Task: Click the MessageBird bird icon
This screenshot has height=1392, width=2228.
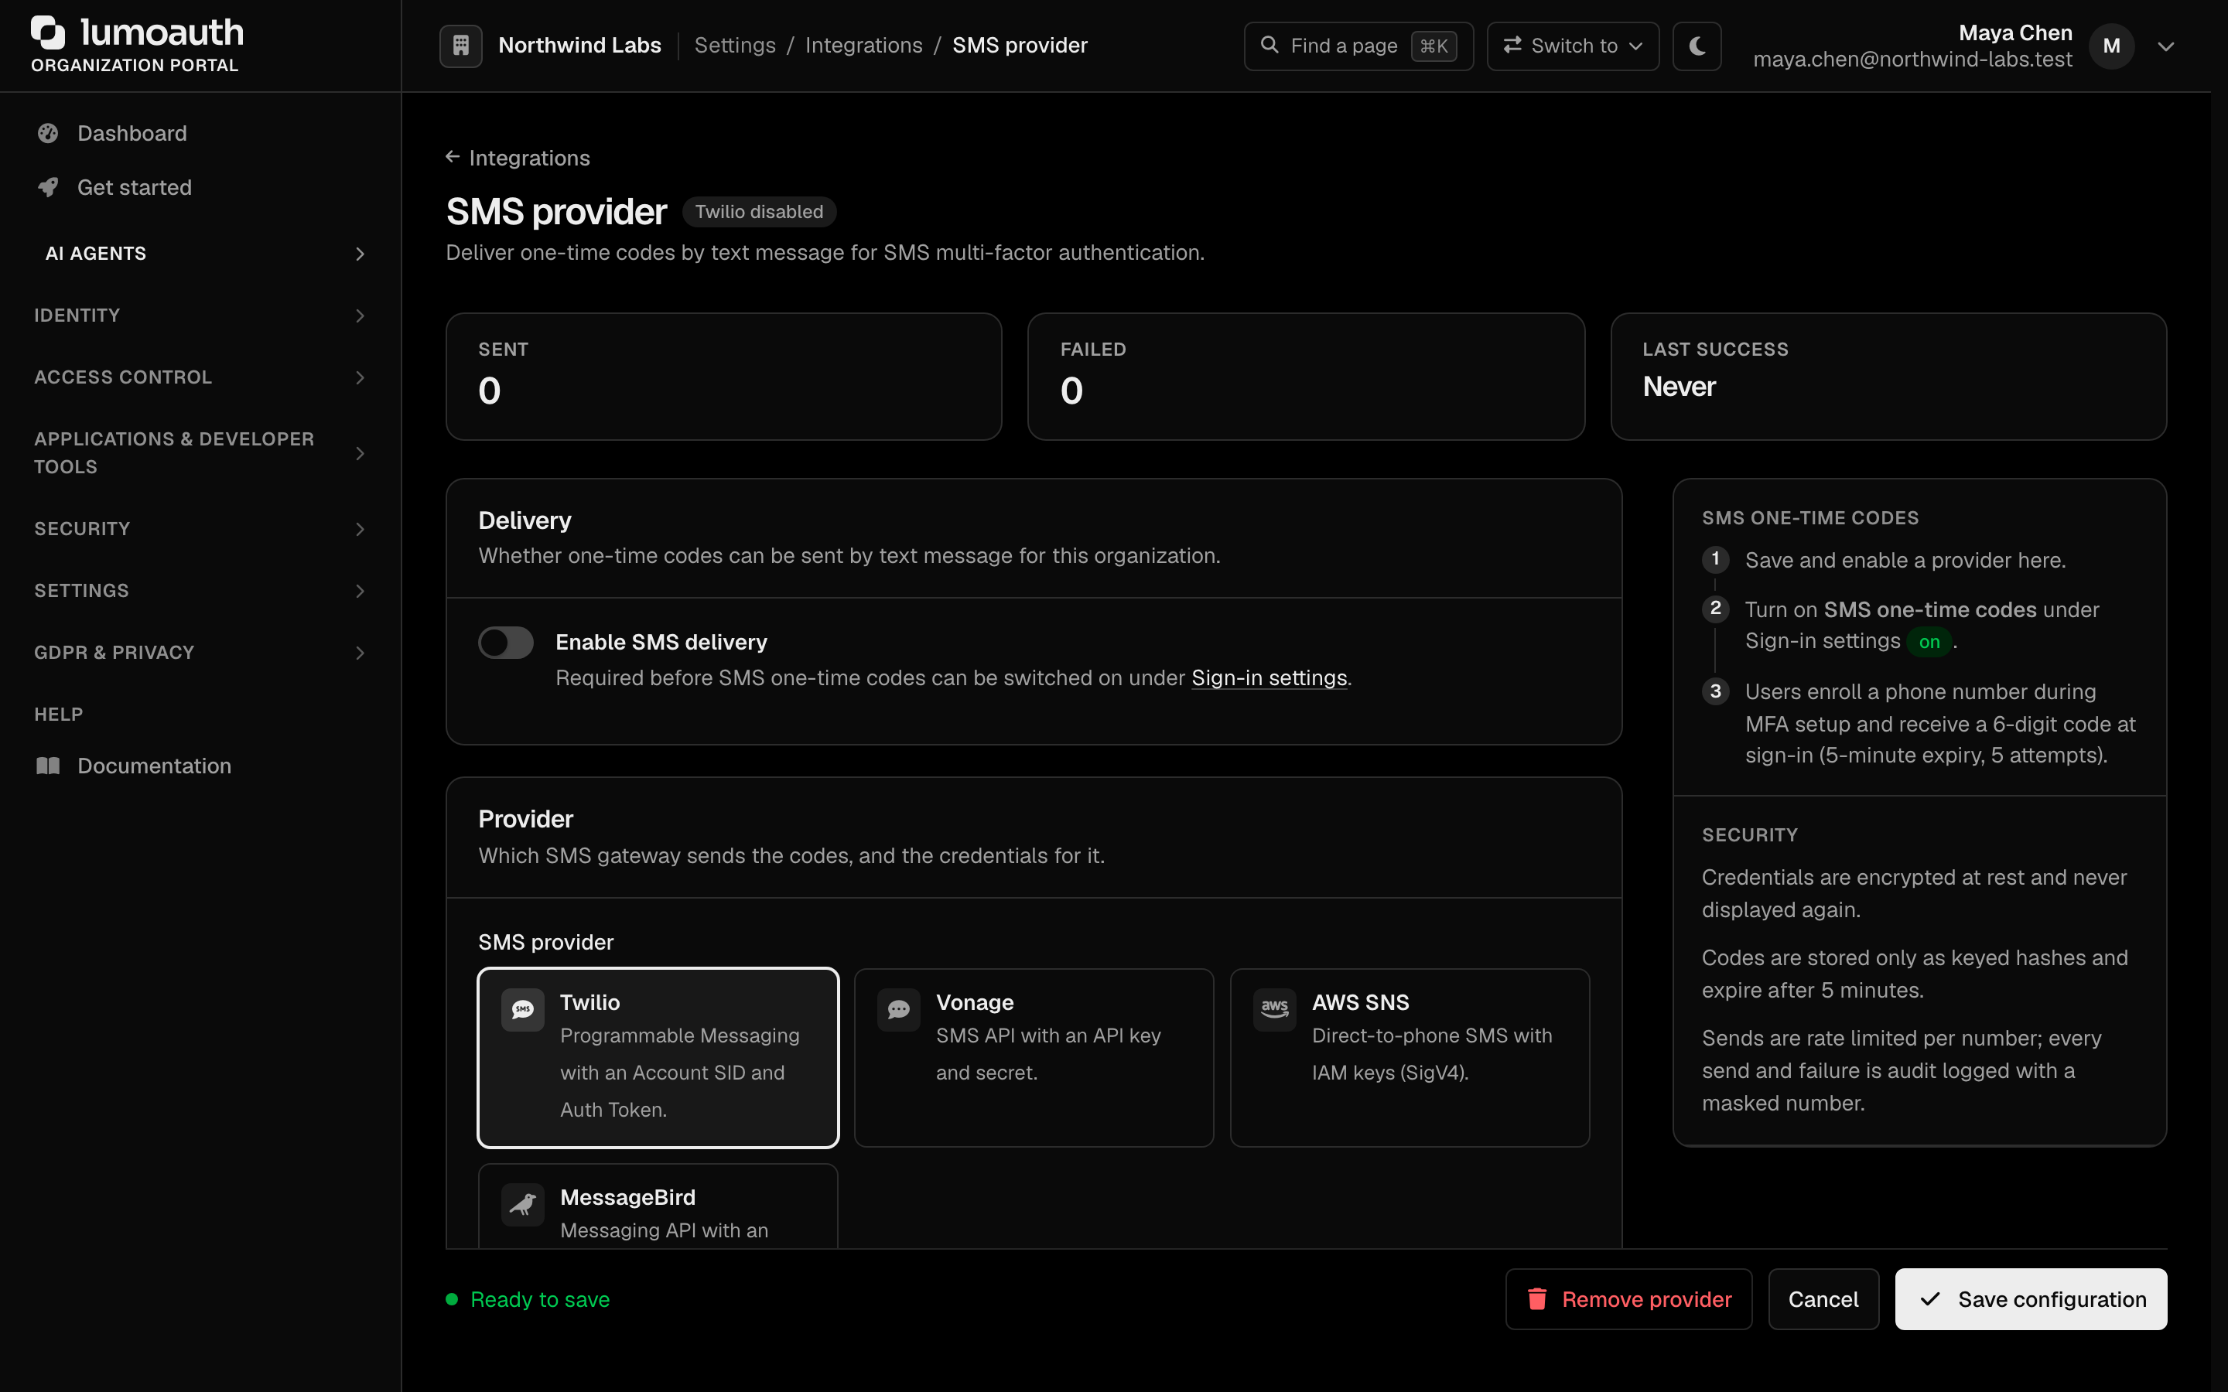Action: pos(523,1204)
